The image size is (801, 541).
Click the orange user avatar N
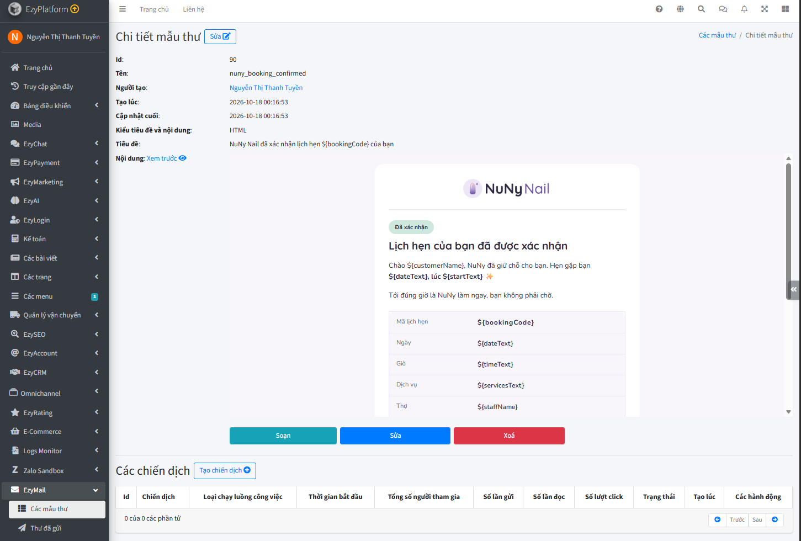coord(15,37)
